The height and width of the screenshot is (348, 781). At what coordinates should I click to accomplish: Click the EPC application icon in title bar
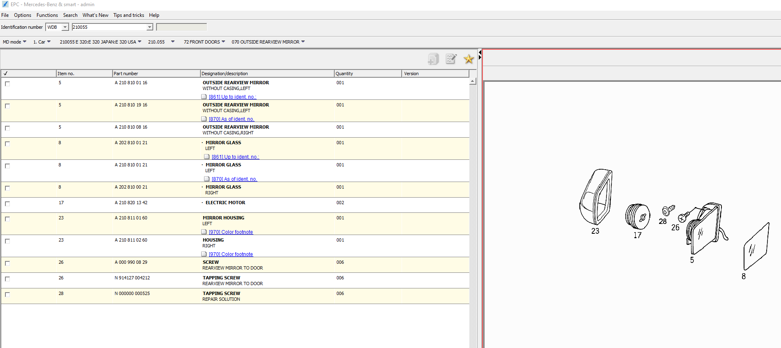5,4
